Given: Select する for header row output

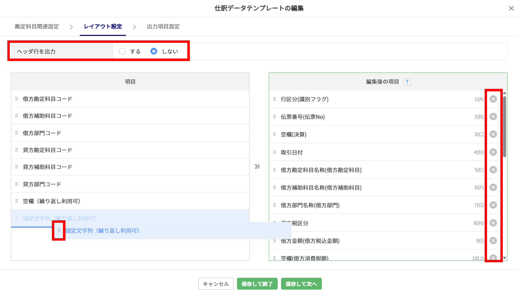Looking at the screenshot, I should [122, 51].
